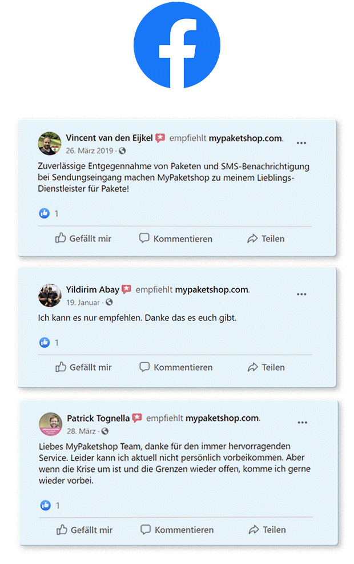This screenshot has width=354, height=564.
Task: Click the like reaction icon on Patrick's post
Action: [46, 506]
